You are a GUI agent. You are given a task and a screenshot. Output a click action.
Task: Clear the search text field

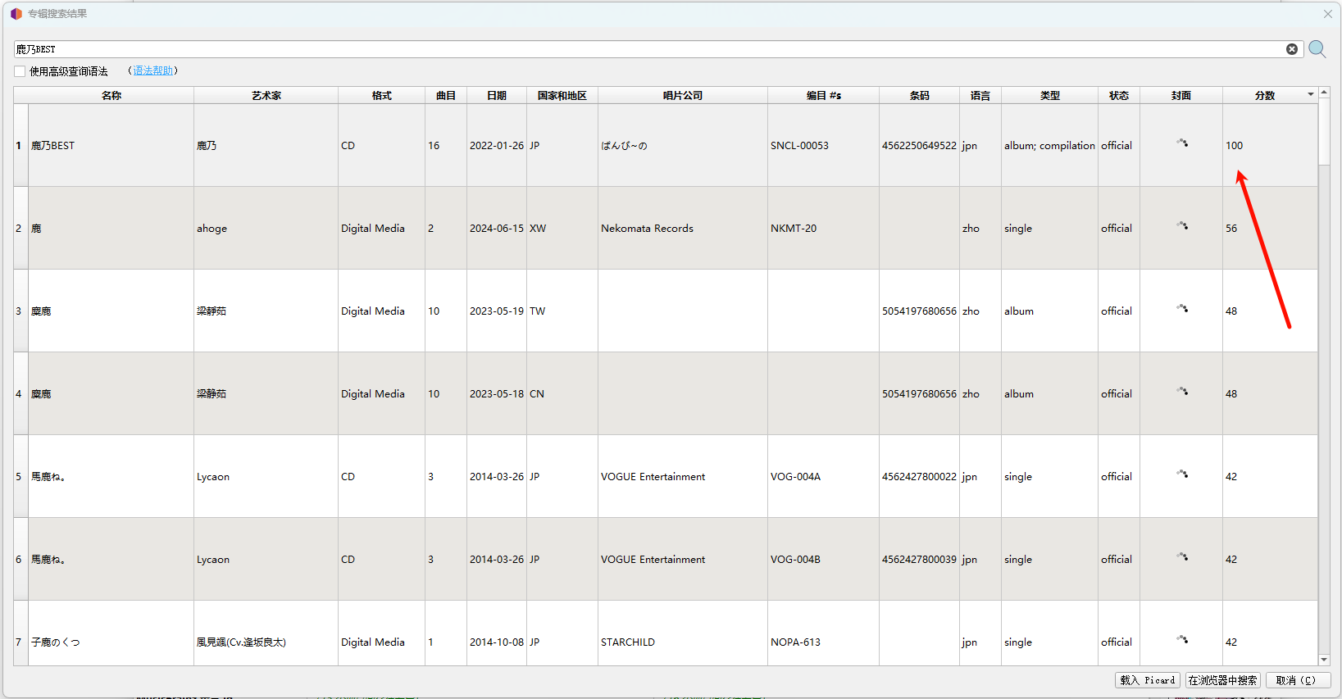pos(1292,49)
